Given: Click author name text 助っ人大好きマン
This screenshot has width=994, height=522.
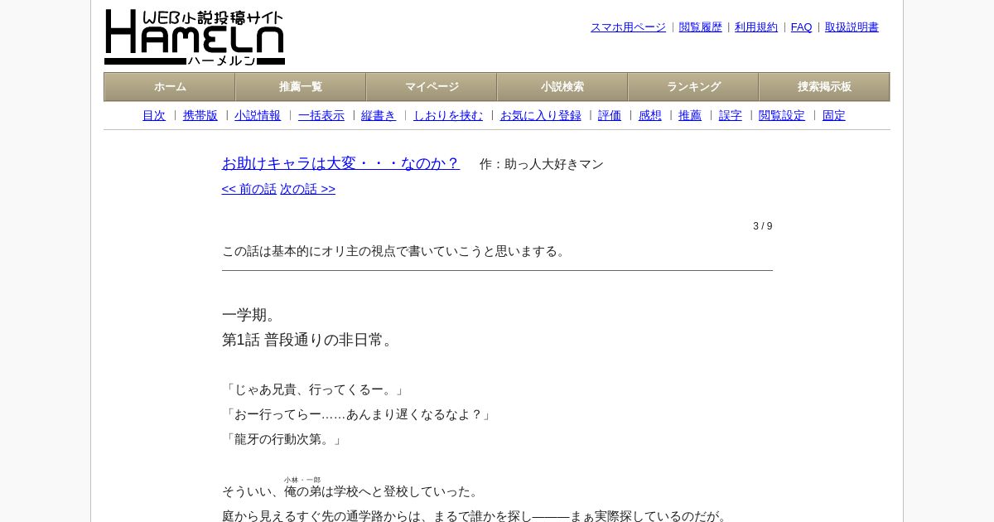Looking at the screenshot, I should [x=554, y=164].
